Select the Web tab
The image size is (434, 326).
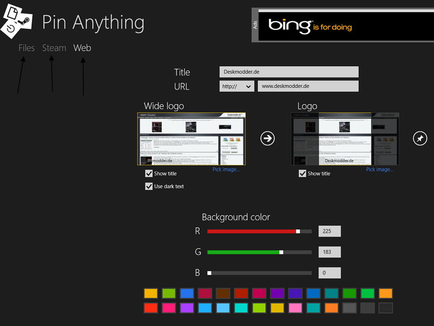(82, 48)
